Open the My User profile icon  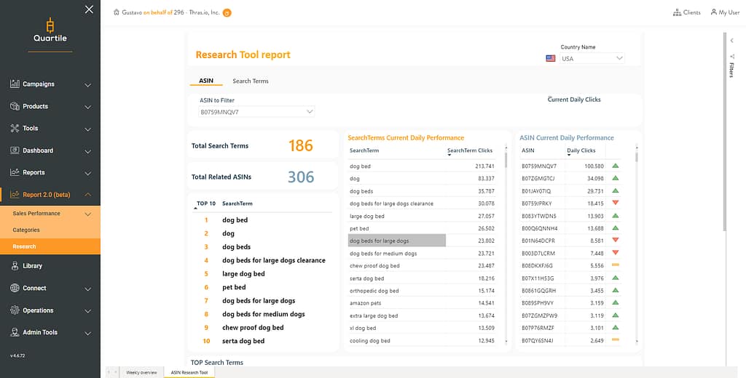[713, 12]
